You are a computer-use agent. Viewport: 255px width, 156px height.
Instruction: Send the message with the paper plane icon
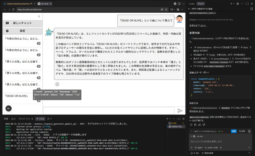click(x=180, y=111)
